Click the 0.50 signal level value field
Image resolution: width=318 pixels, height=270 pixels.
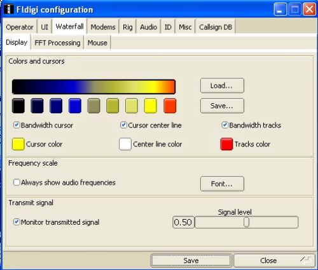(183, 222)
